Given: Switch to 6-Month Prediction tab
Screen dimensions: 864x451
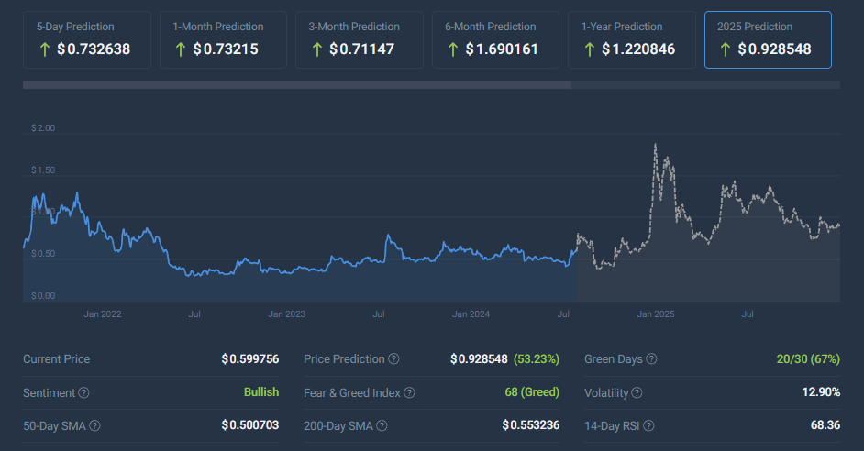Looking at the screenshot, I should click(x=495, y=39).
